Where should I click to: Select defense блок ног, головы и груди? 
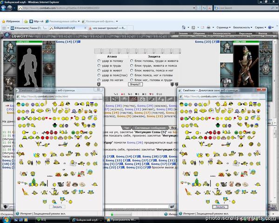click(132, 80)
